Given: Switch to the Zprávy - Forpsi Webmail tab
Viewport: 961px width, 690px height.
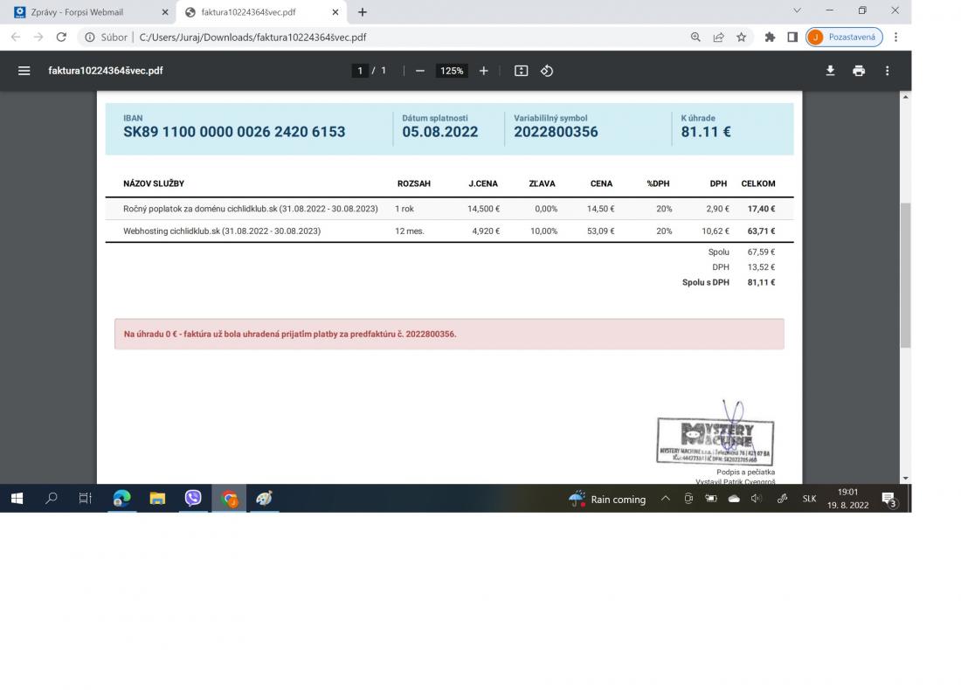Looking at the screenshot, I should tap(87, 12).
